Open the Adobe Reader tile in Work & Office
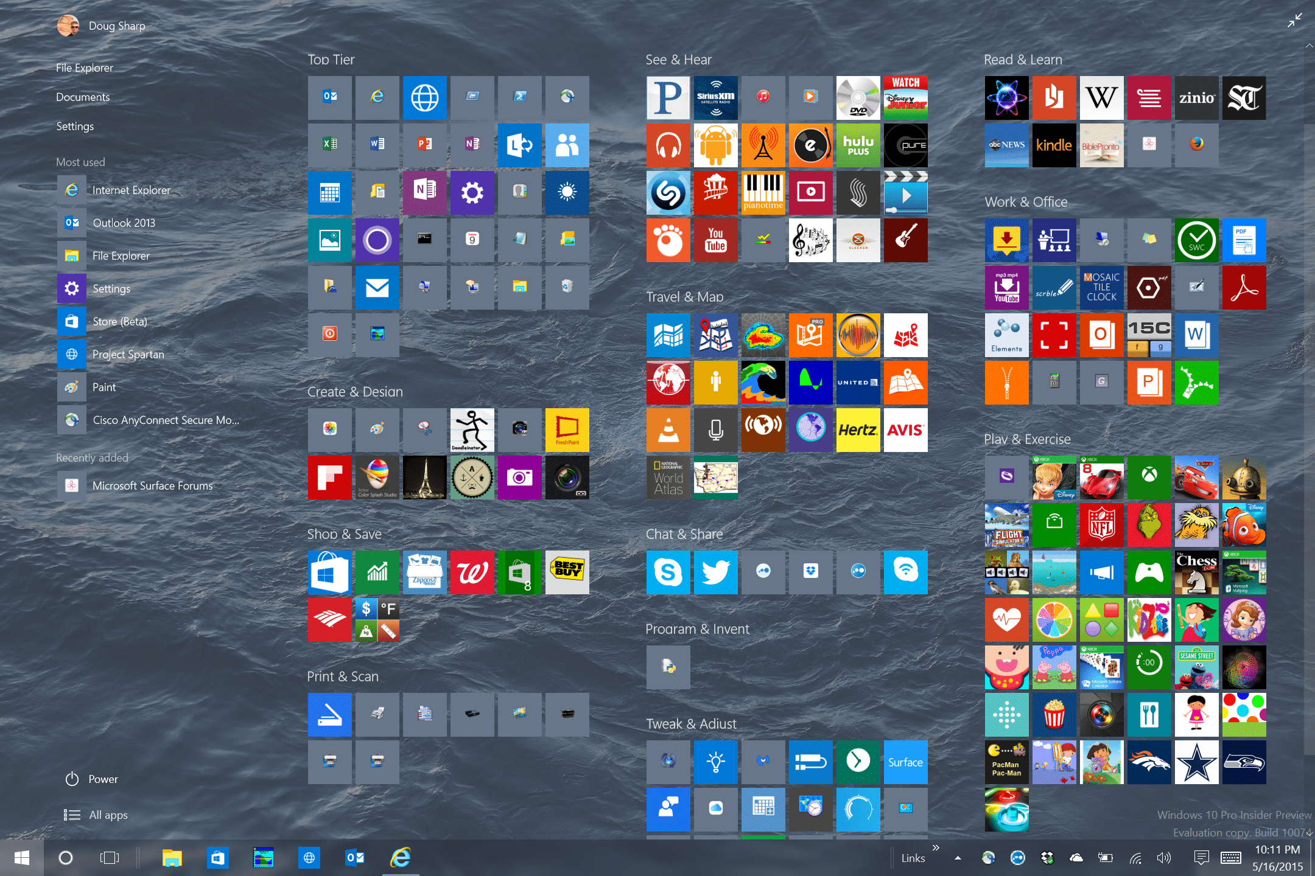Screen dimensions: 1315x876 [x=1244, y=288]
